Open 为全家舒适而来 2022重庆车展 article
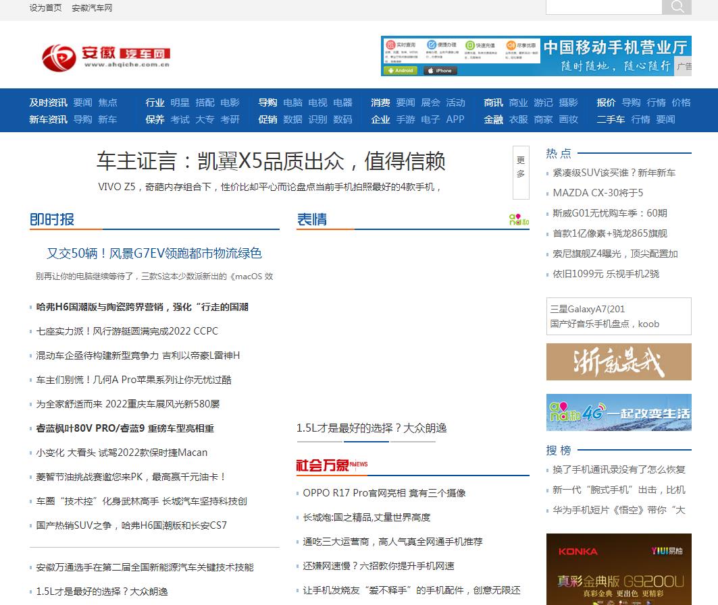This screenshot has width=718, height=605. point(128,404)
